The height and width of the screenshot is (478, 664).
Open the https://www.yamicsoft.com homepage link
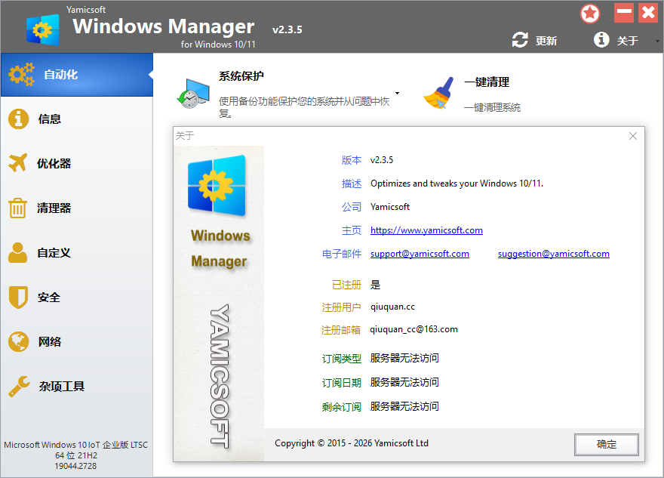click(426, 230)
